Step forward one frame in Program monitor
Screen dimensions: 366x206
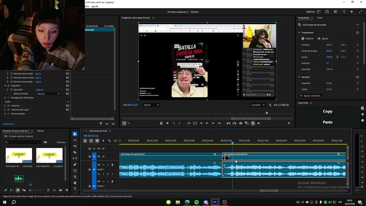pyautogui.click(x=213, y=123)
